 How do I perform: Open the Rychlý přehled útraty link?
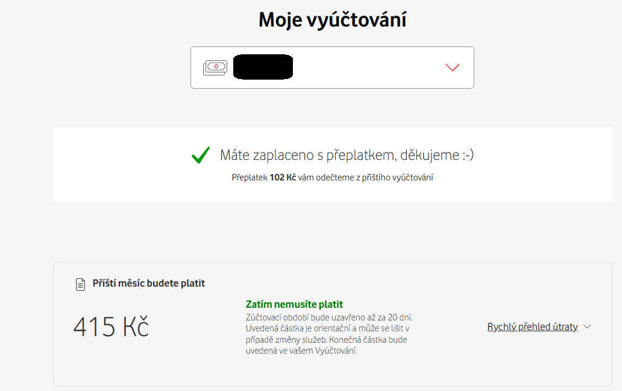pyautogui.click(x=532, y=326)
